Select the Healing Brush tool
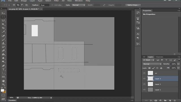This screenshot has height=102, width=181. click(3, 36)
